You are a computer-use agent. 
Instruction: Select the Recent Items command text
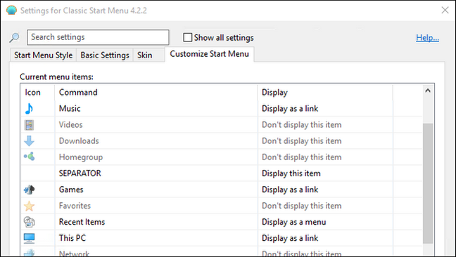[82, 222]
